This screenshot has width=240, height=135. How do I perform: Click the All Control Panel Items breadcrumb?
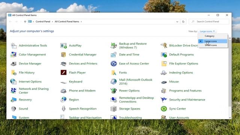67,22
